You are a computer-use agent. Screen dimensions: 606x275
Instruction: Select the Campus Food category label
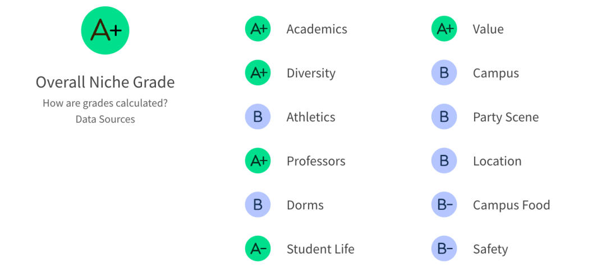[511, 205]
